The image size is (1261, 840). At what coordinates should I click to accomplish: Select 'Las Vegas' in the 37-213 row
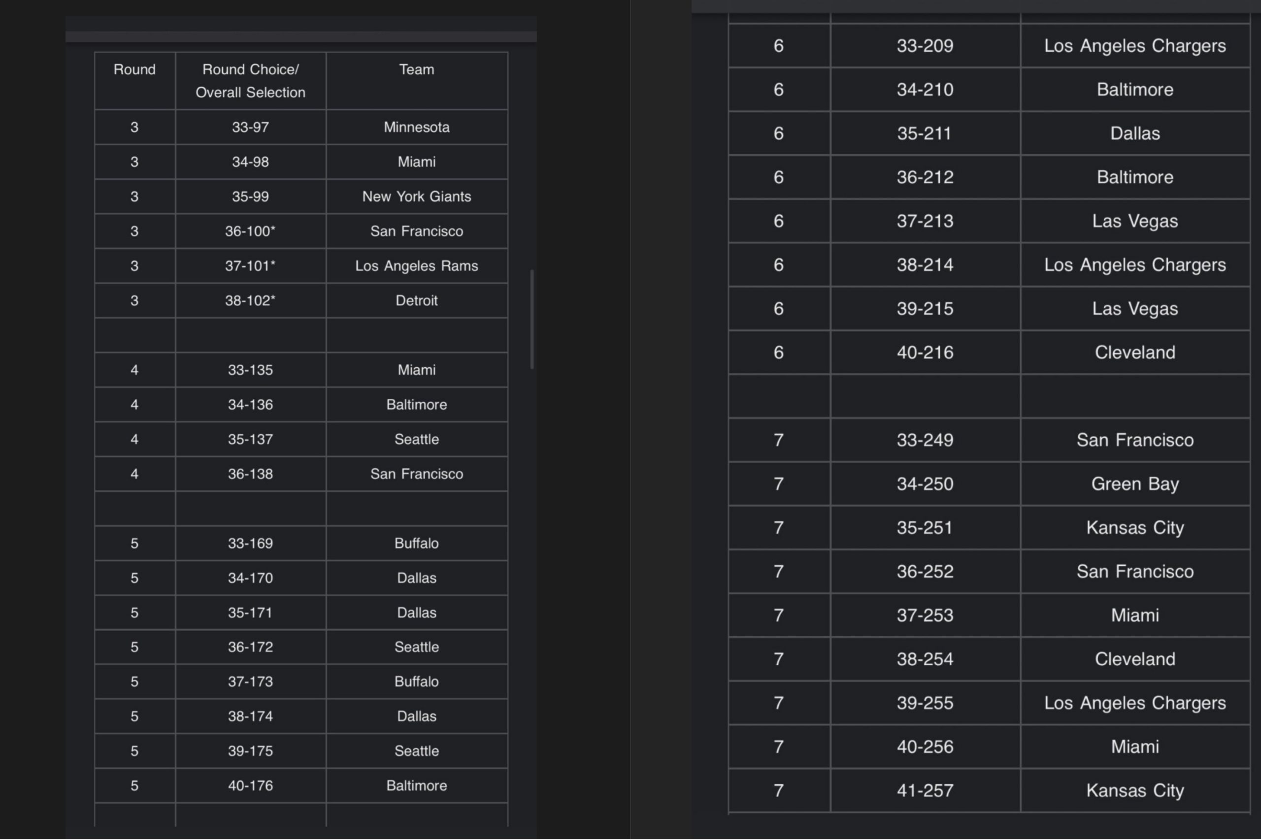(1134, 221)
